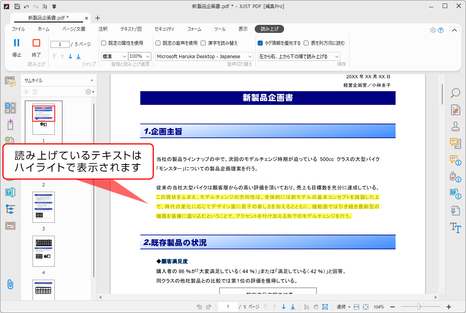Open the structure tree sidebar icon
The width and height of the screenshot is (466, 313).
[x=10, y=209]
